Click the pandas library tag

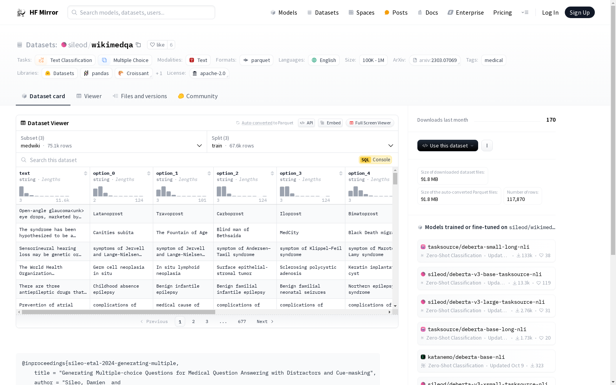[x=96, y=73]
